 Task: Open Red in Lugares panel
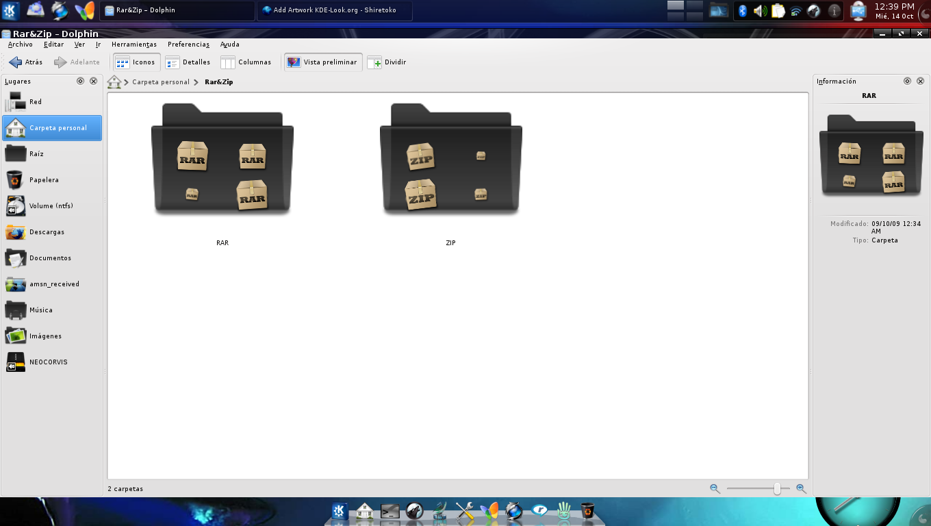(x=52, y=102)
